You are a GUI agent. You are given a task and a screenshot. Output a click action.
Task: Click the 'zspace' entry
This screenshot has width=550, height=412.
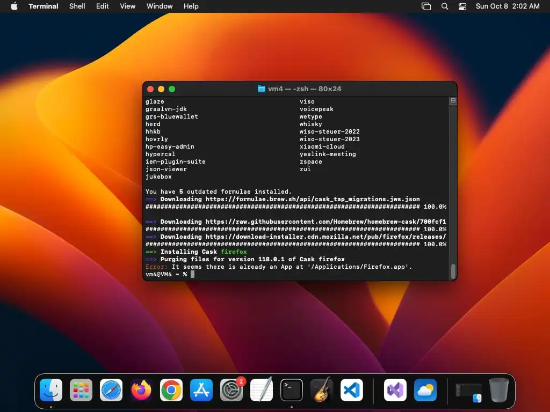(x=311, y=162)
